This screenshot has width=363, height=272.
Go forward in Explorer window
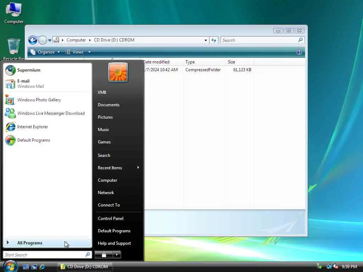click(x=43, y=40)
